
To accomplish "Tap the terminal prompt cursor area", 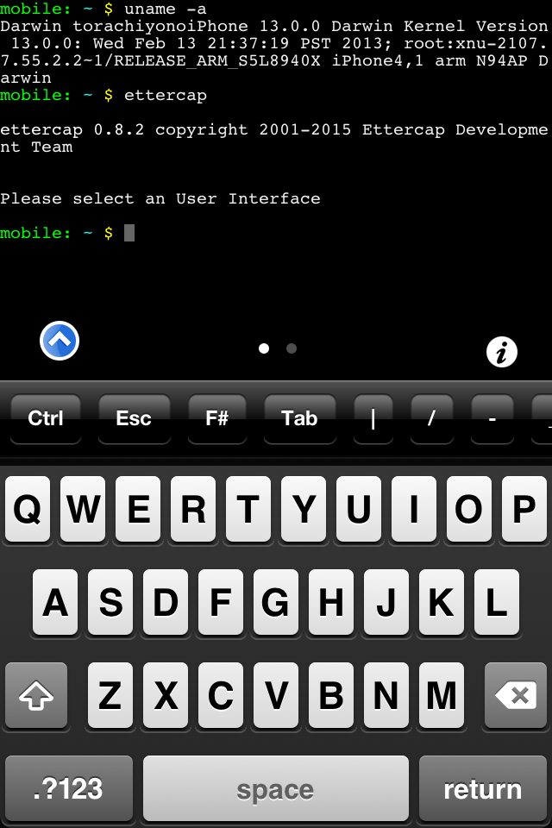I will pos(129,233).
